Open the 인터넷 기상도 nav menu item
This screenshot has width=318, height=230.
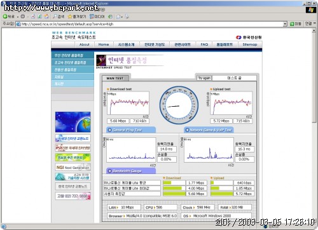click(x=155, y=44)
